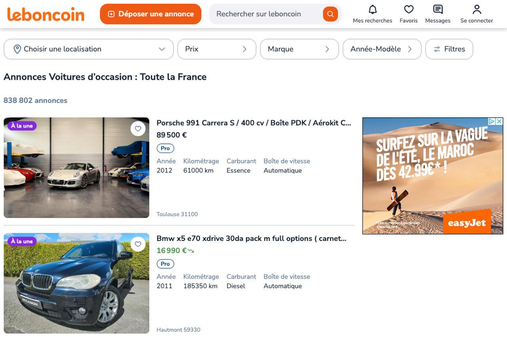Add the Bmw x5 e70 to favorites
The width and height of the screenshot is (507, 337).
[138, 244]
